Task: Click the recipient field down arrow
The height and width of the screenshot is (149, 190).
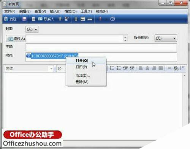Action: pyautogui.click(x=125, y=40)
